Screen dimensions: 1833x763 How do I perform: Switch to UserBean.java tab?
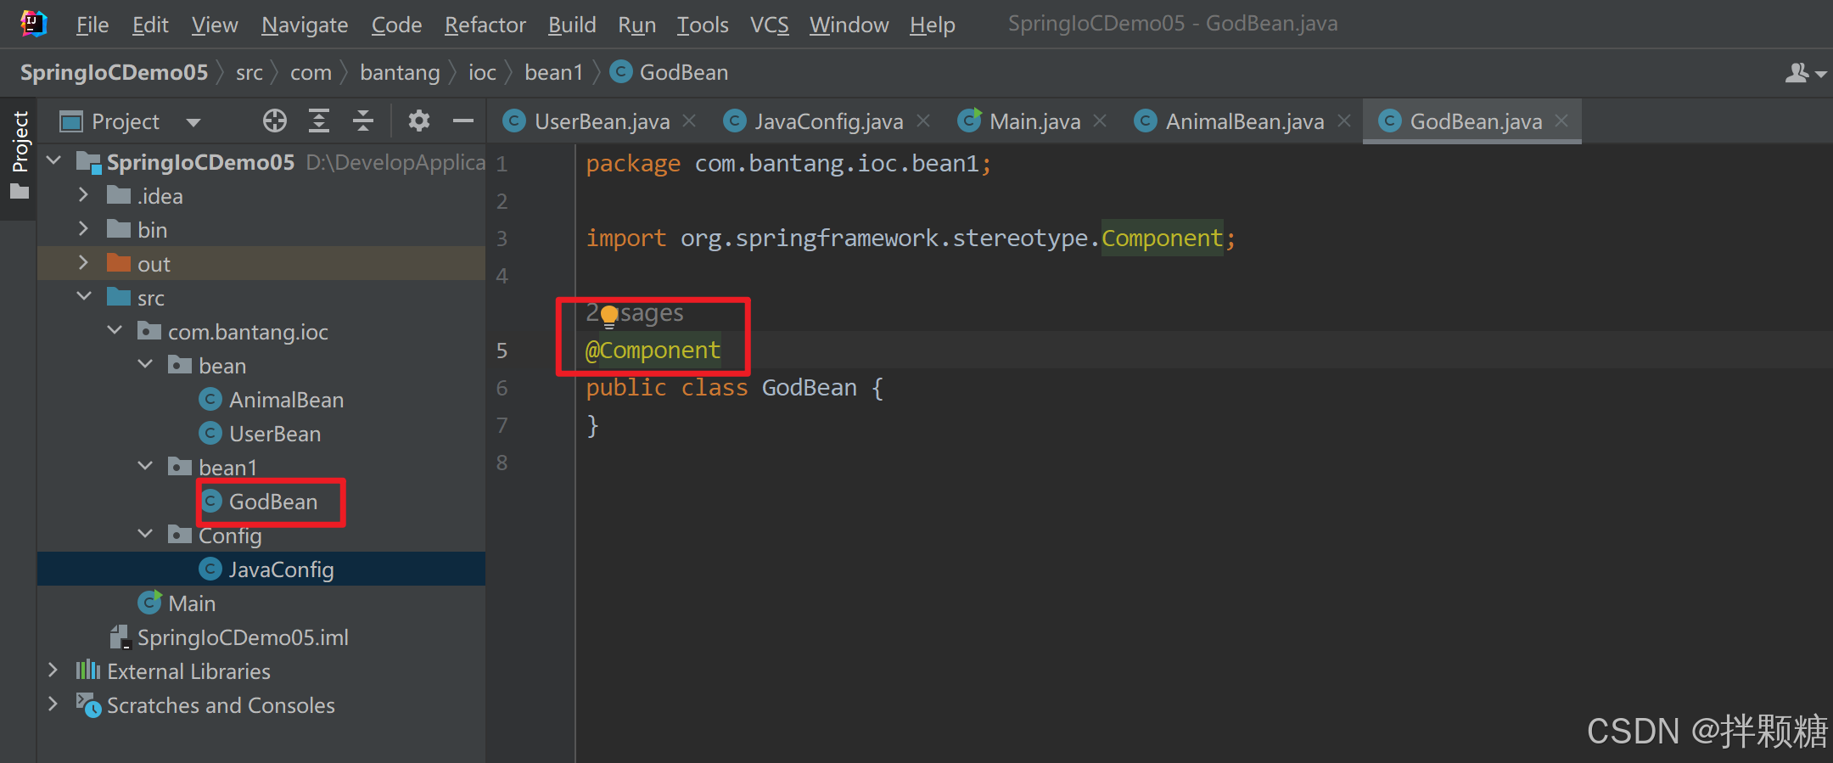(602, 121)
